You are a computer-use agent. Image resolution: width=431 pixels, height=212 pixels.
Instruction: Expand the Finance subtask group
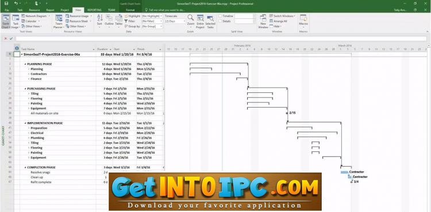tap(29, 79)
